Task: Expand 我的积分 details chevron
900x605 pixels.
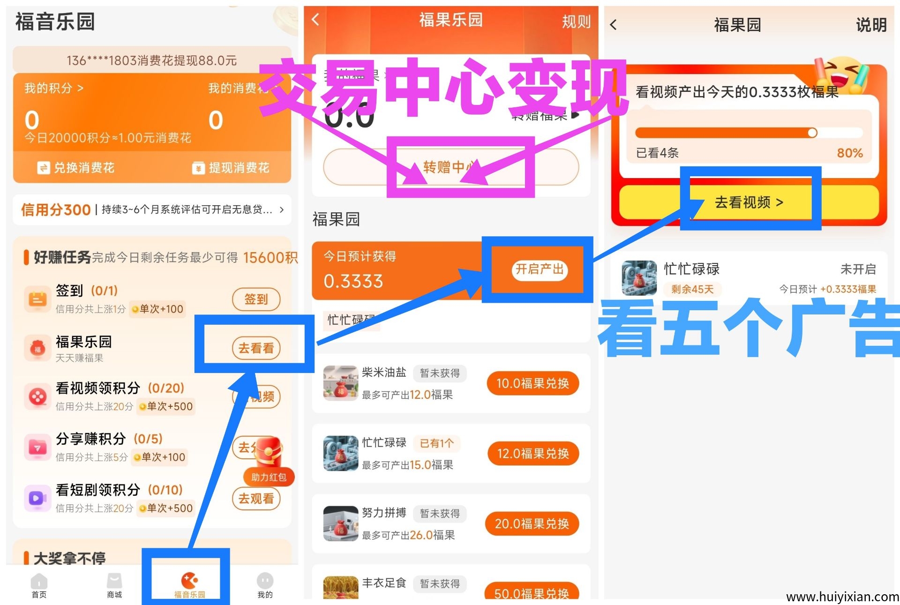Action: 80,88
